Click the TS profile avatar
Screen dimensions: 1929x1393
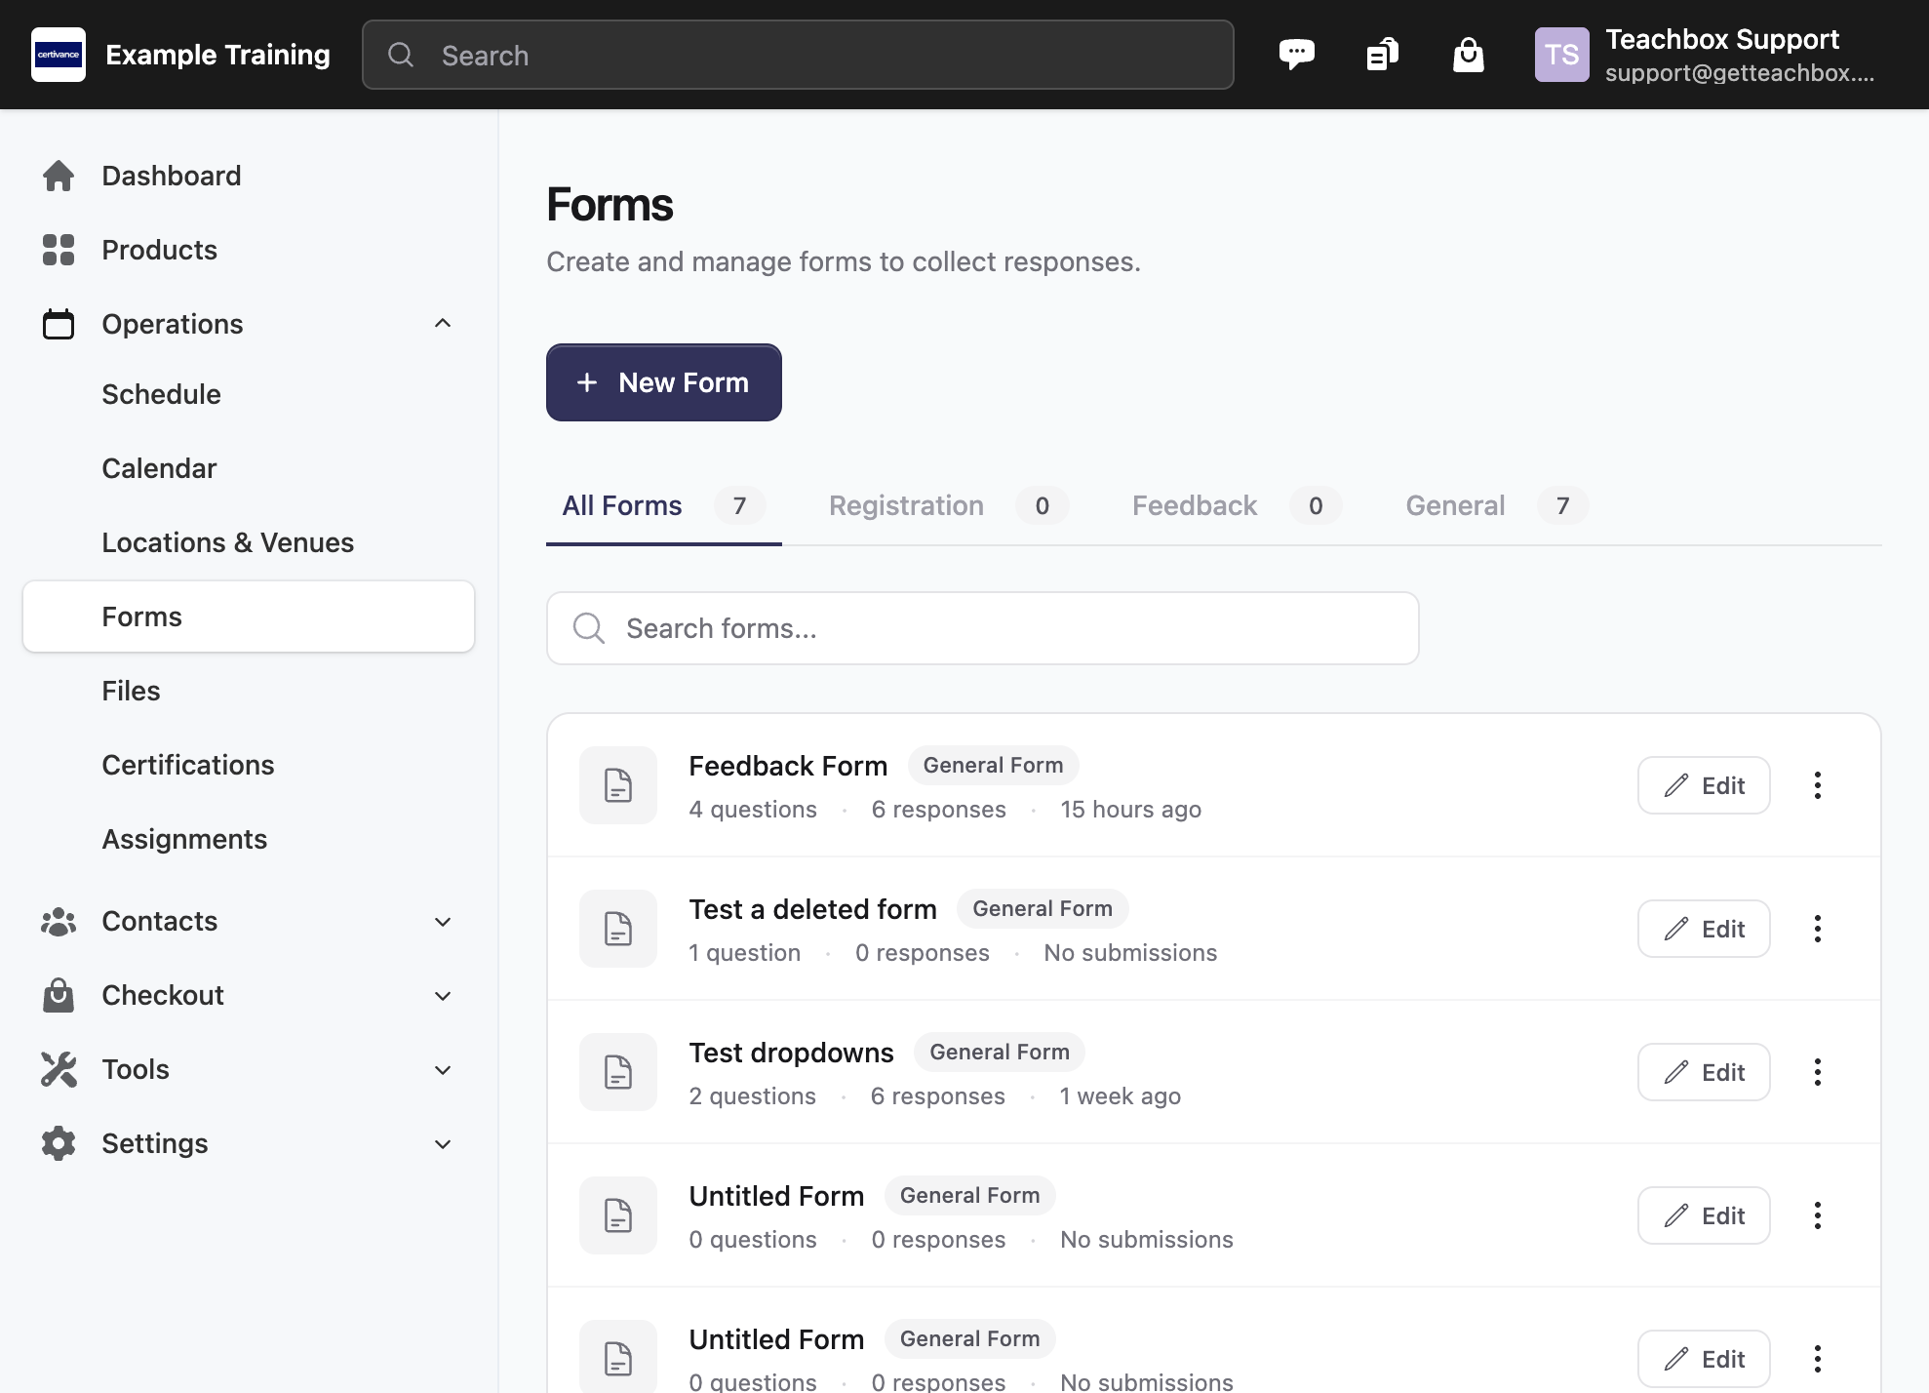tap(1562, 54)
